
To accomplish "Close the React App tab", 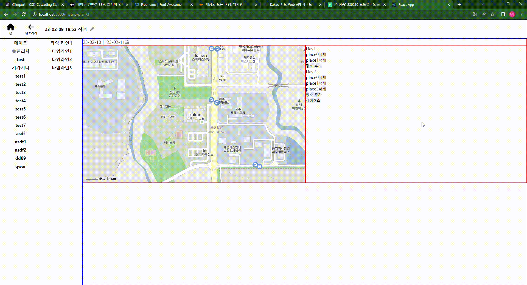I will pyautogui.click(x=449, y=5).
